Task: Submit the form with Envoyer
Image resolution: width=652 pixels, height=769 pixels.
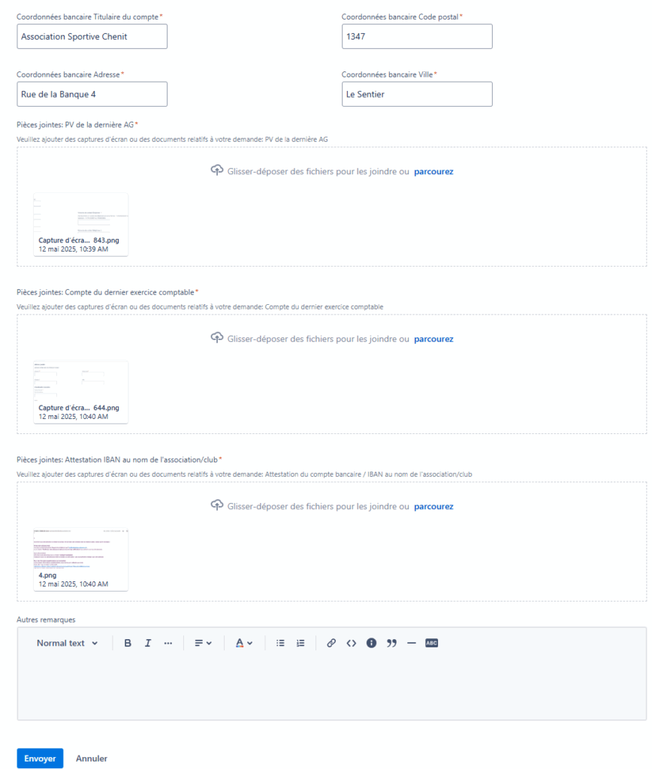Action: pyautogui.click(x=41, y=758)
